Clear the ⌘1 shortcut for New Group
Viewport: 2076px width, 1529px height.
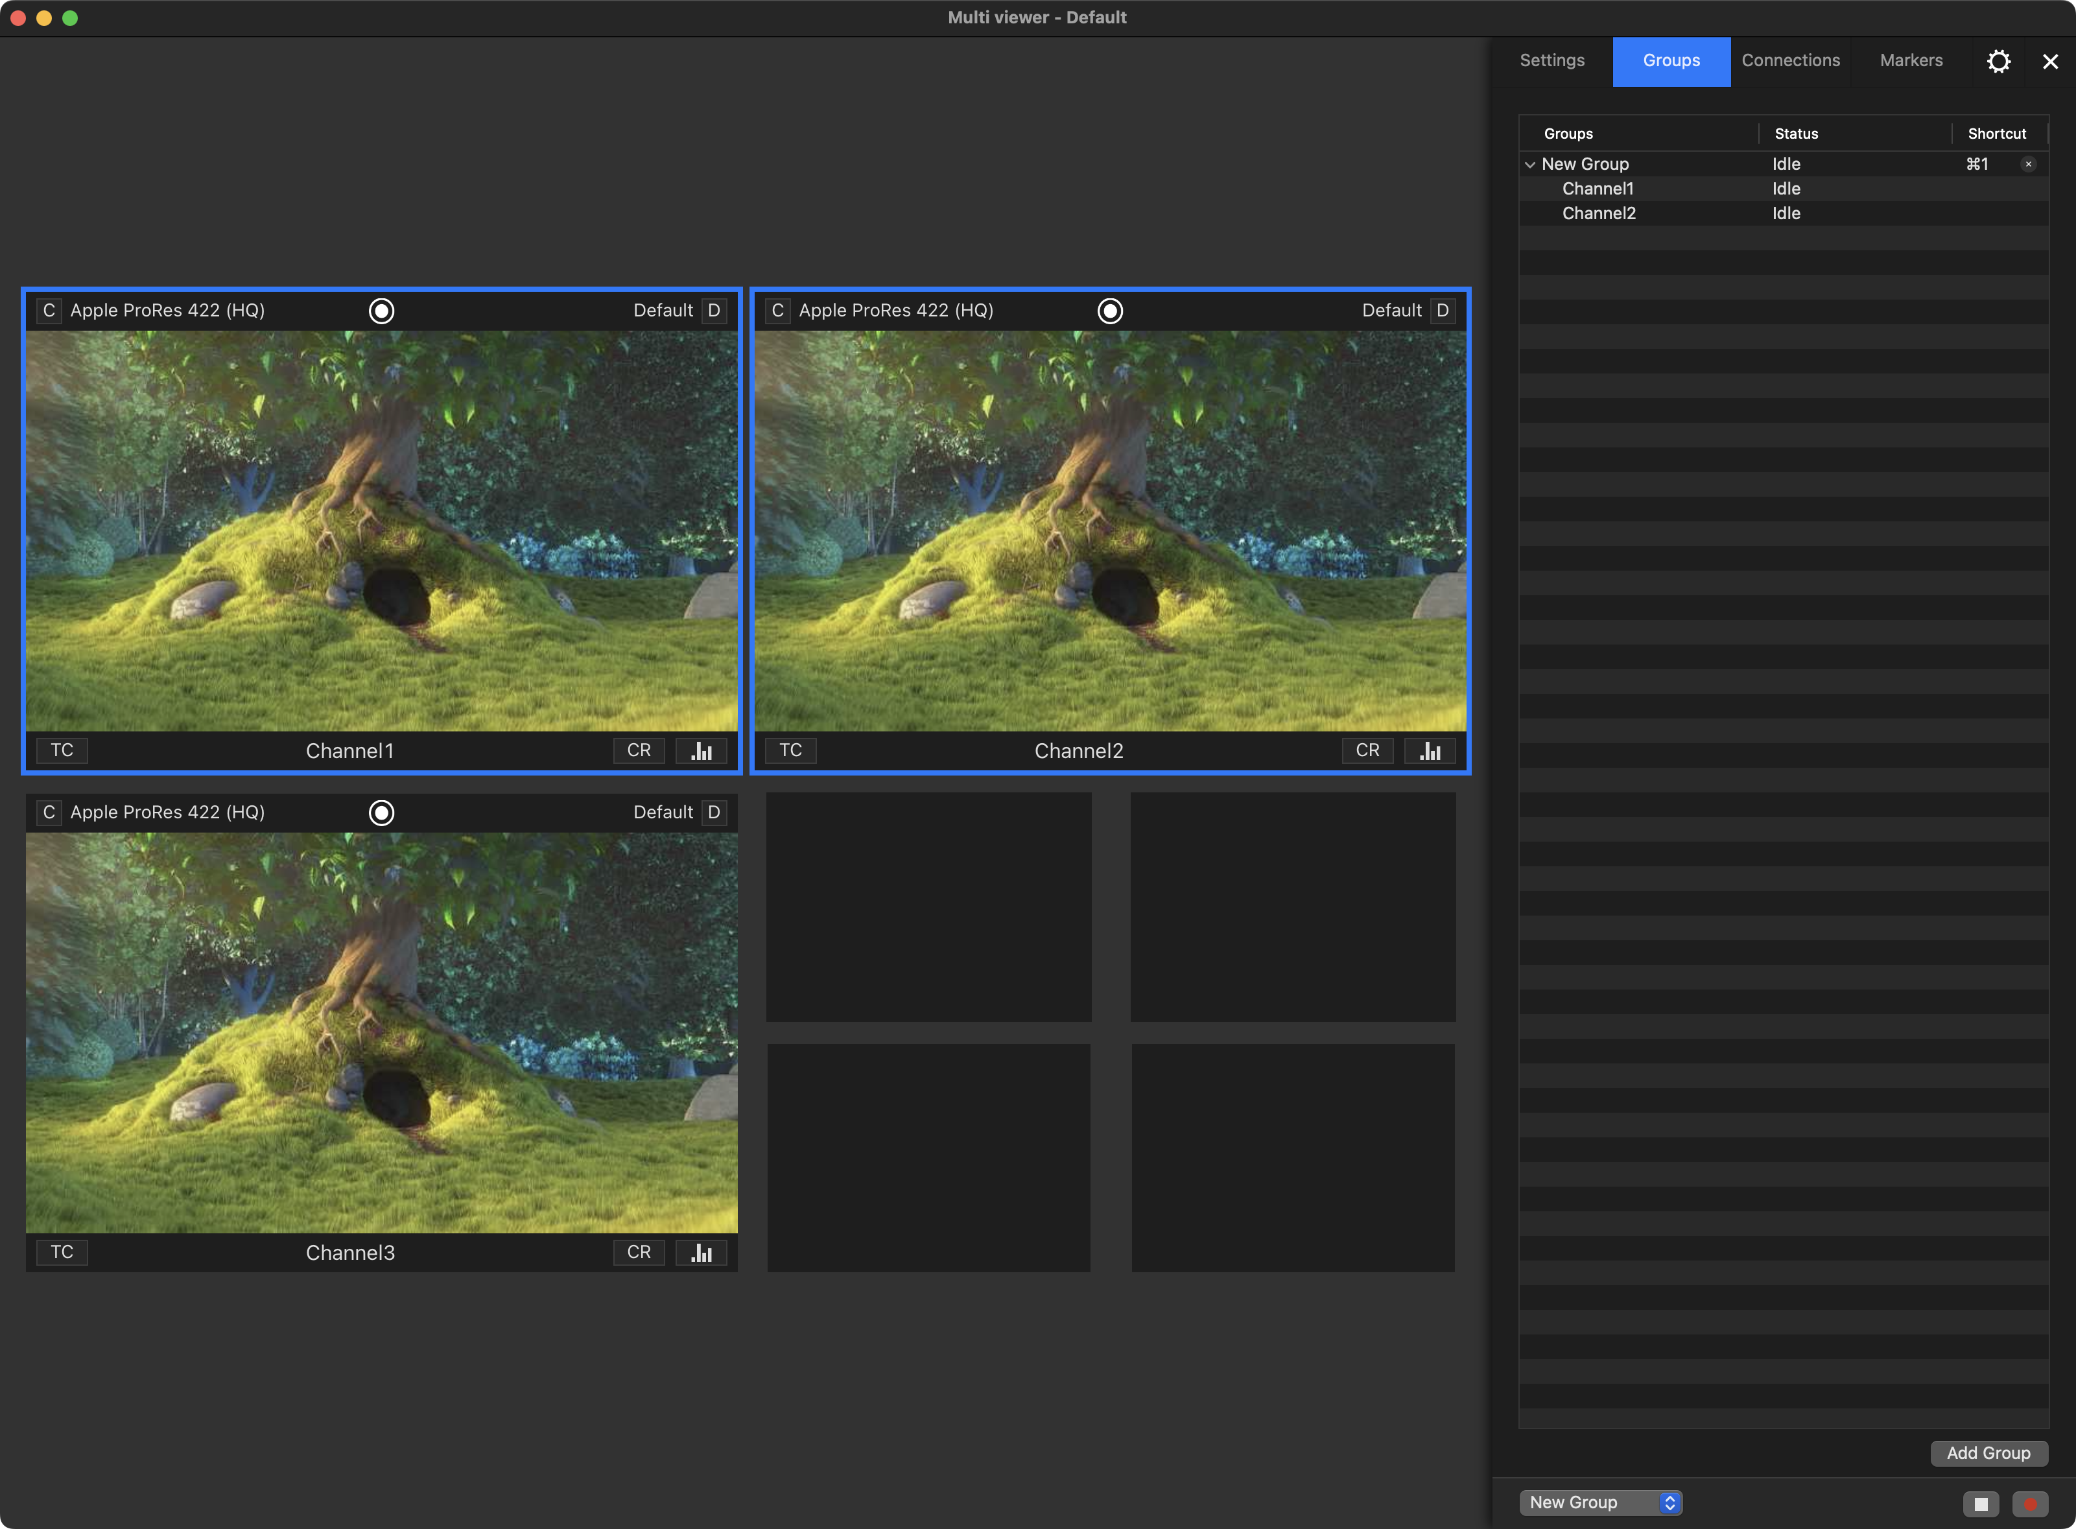click(x=2028, y=165)
